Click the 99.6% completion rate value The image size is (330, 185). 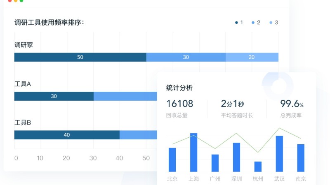coord(292,104)
